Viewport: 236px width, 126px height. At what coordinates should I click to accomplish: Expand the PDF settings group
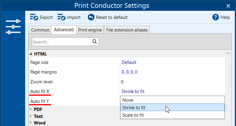[x=31, y=109]
